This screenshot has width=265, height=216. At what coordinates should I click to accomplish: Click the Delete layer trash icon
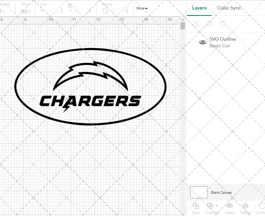click(223, 24)
